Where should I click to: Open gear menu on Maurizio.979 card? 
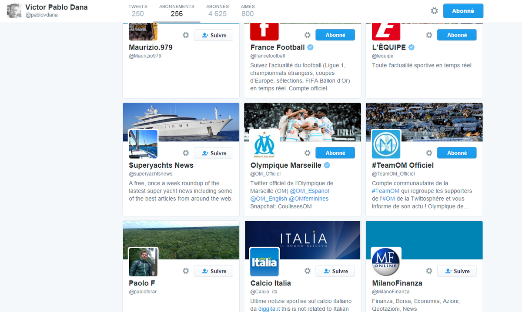(186, 35)
